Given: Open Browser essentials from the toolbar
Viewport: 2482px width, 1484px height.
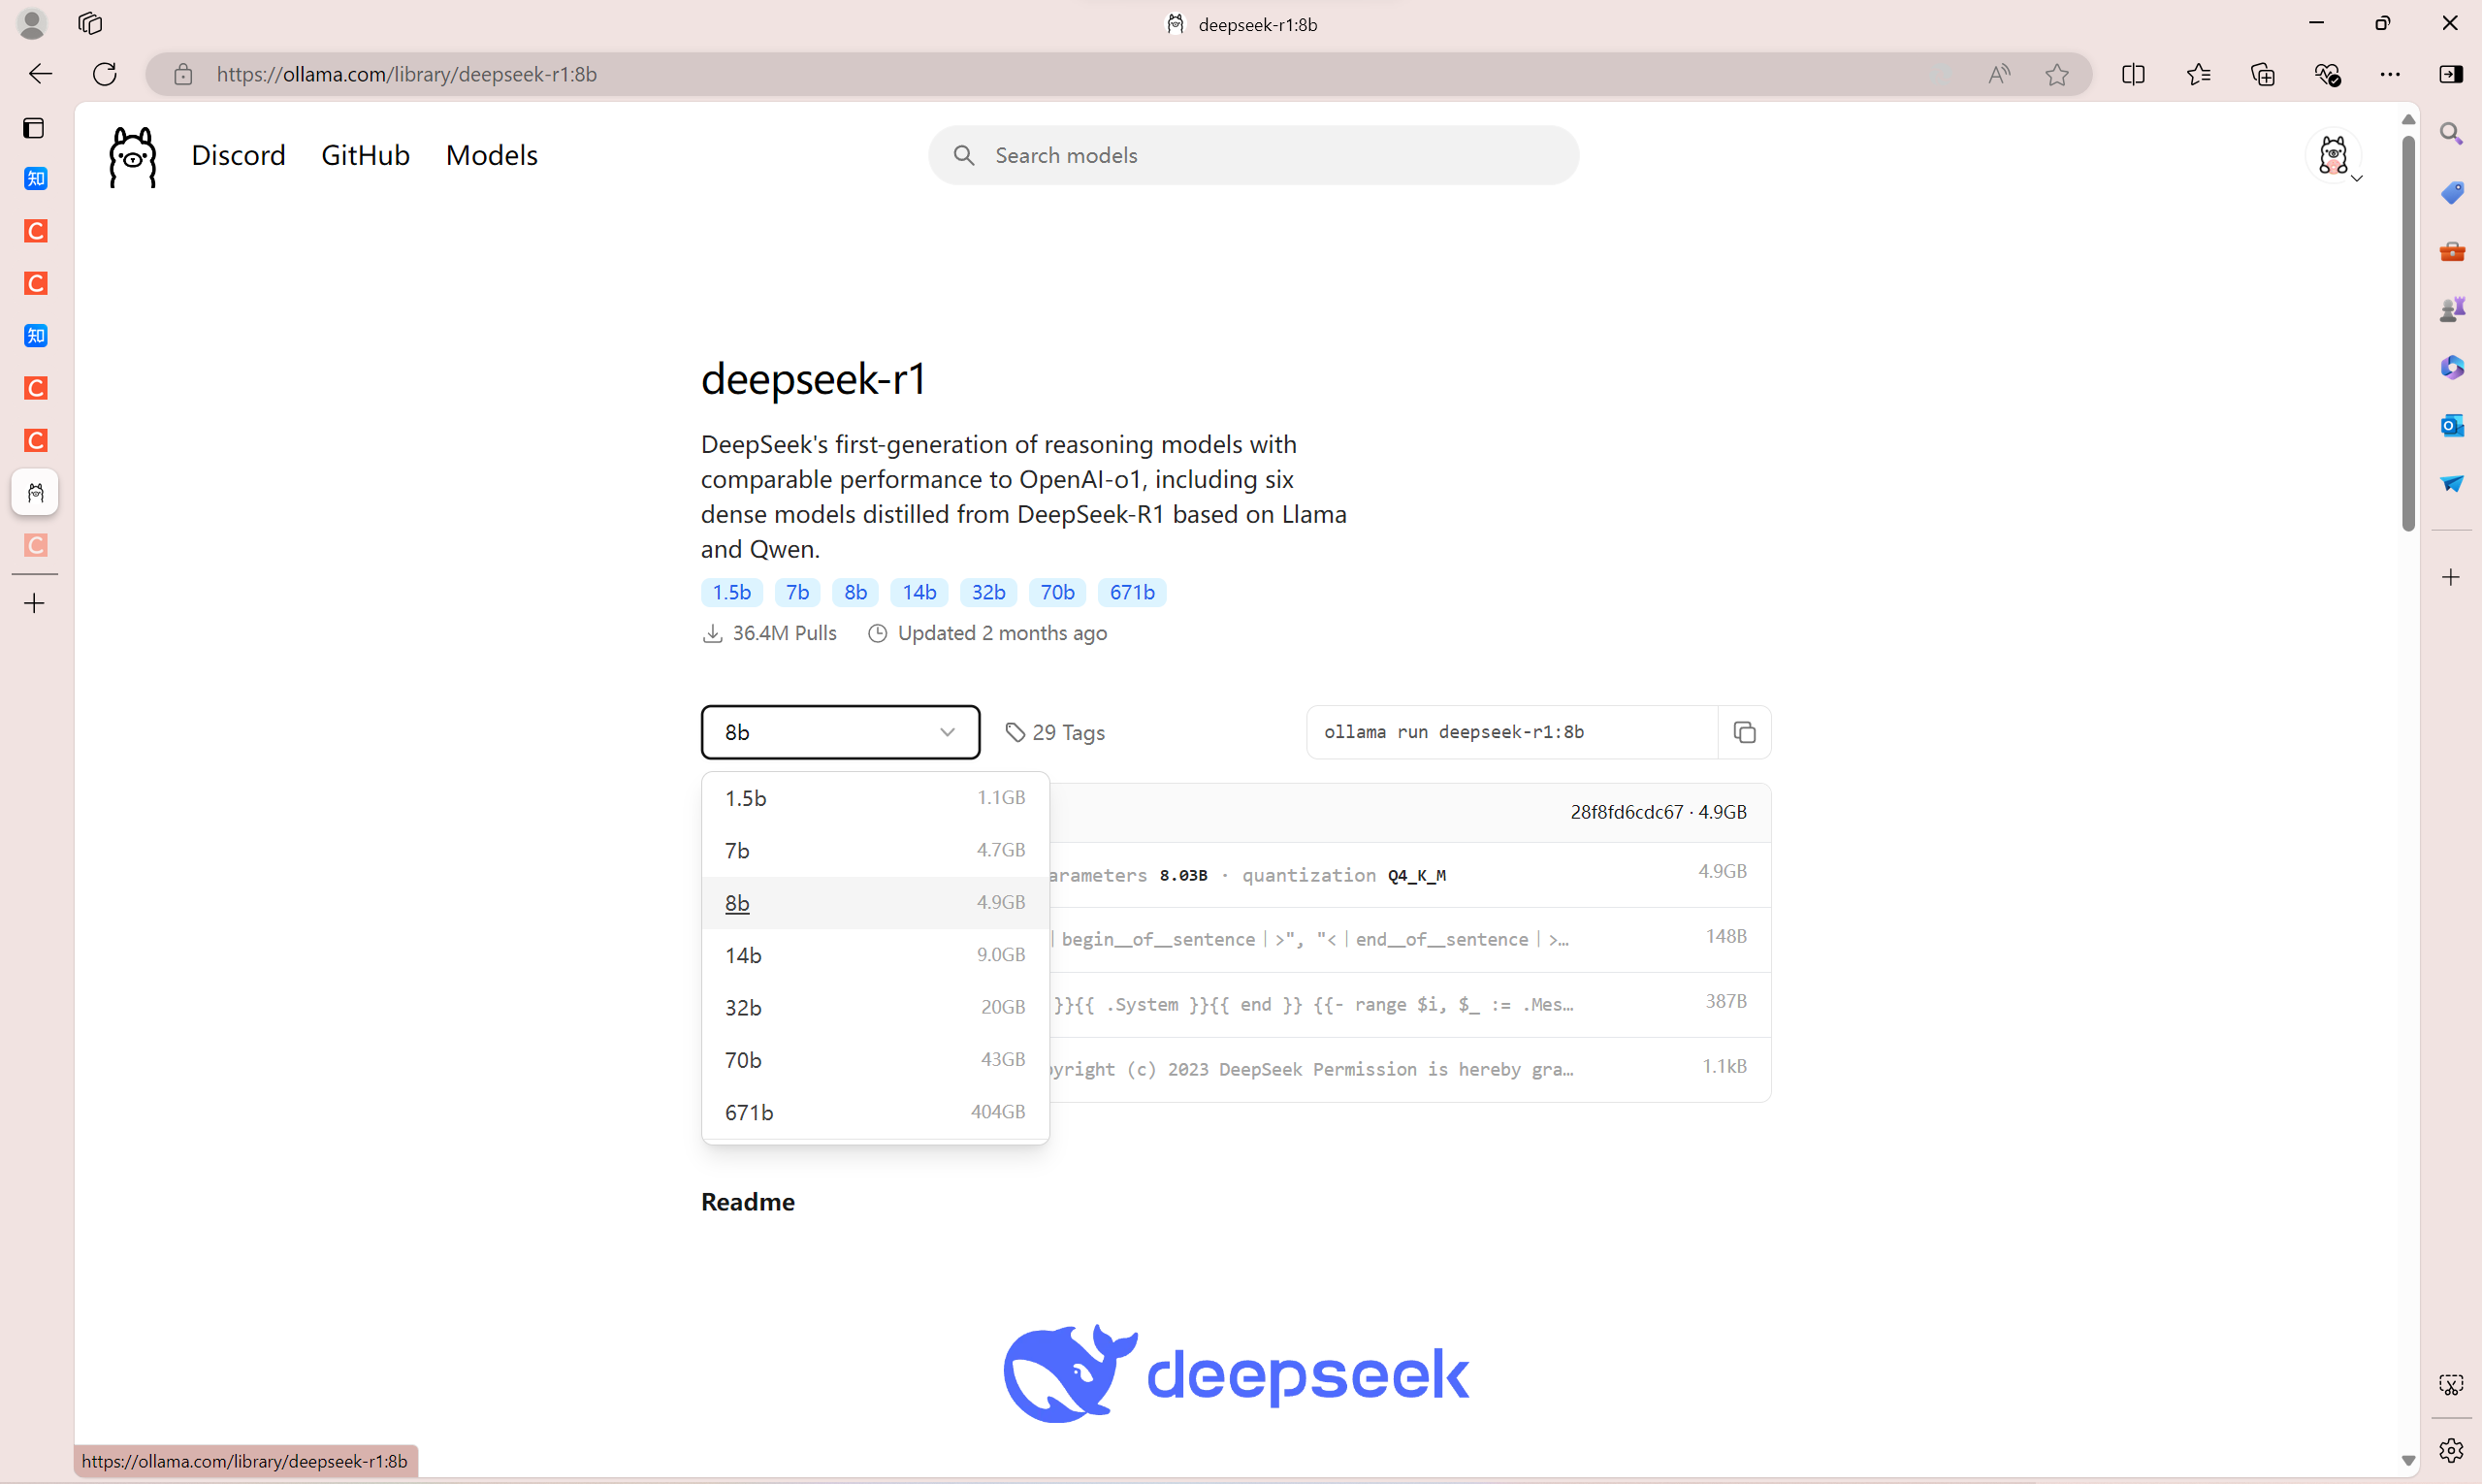Looking at the screenshot, I should [x=2328, y=73].
